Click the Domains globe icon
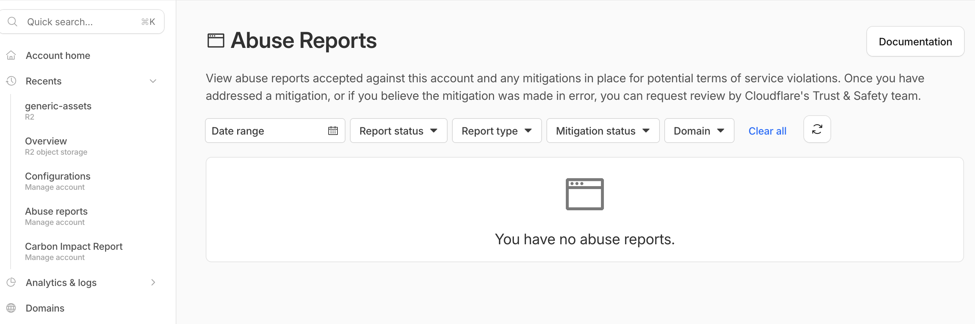Viewport: 975px width, 324px height. pyautogui.click(x=11, y=308)
